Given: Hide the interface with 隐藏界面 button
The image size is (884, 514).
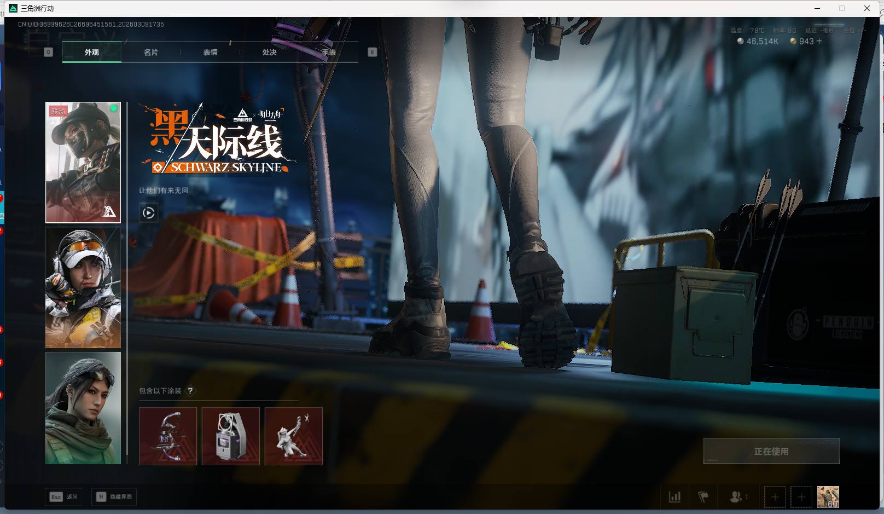Looking at the screenshot, I should (114, 497).
